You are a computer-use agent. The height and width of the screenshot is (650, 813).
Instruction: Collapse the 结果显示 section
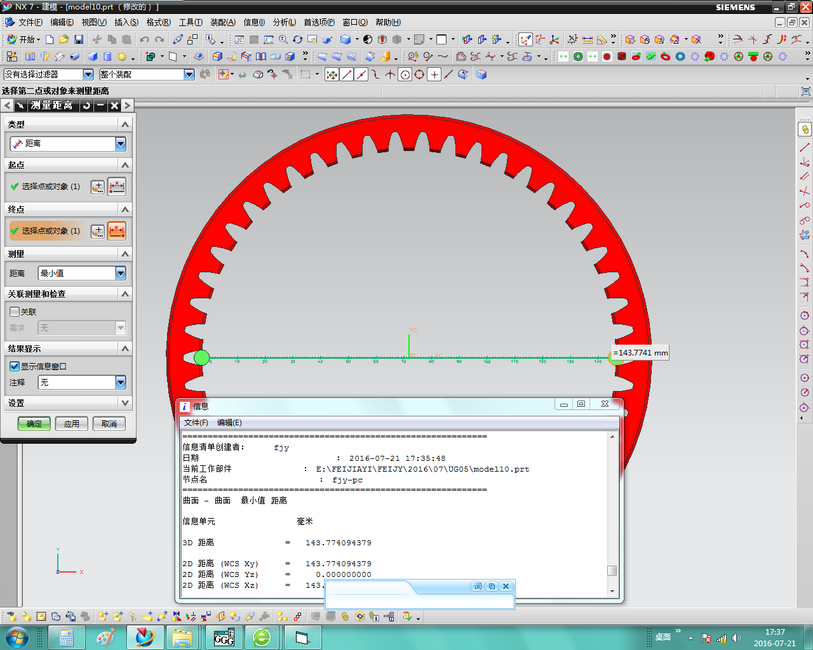(x=125, y=348)
